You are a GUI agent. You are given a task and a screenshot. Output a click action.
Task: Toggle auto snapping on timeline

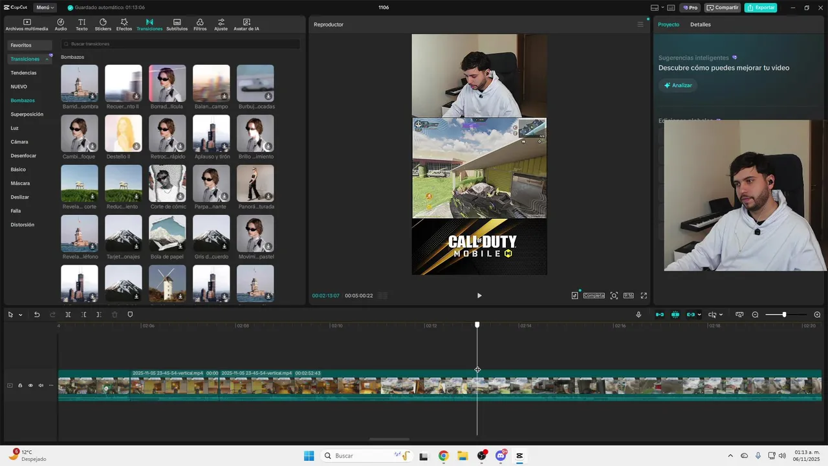(x=675, y=315)
